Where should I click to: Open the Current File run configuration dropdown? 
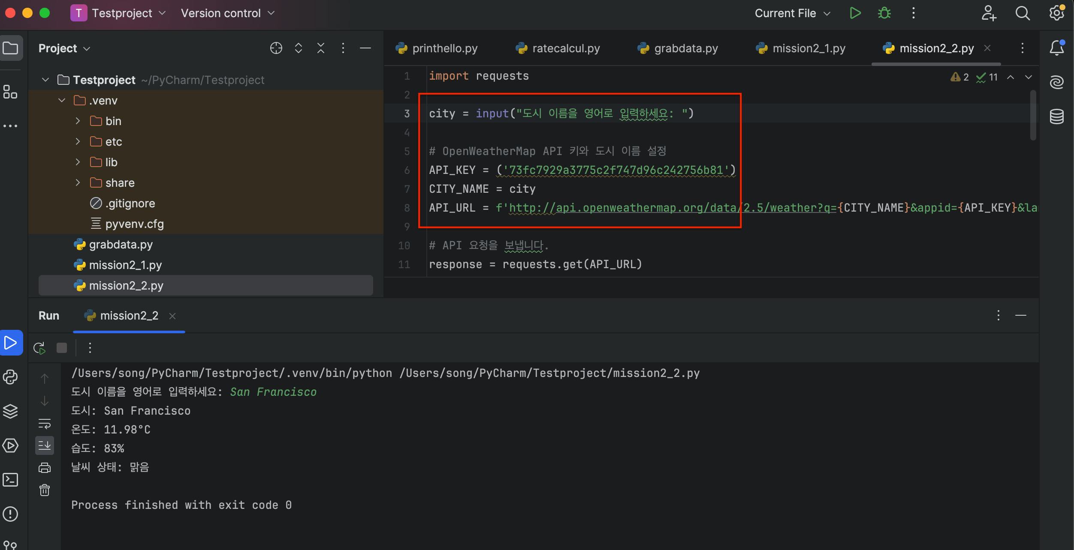(x=792, y=13)
